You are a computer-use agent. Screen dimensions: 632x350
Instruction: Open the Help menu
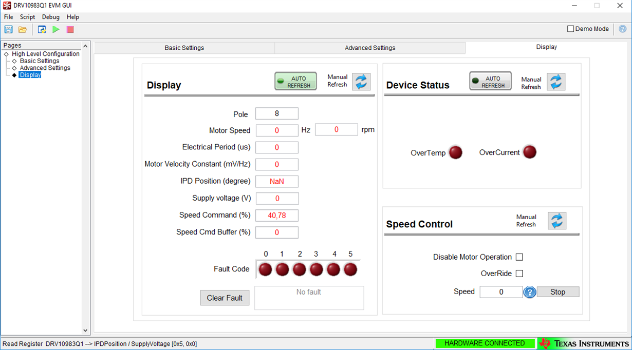[x=73, y=17]
